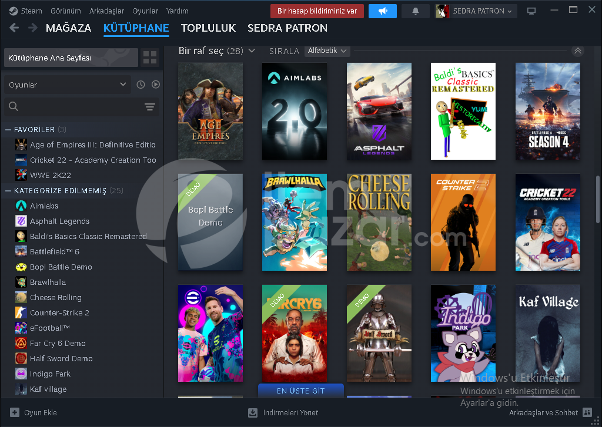
Task: Click the Oyun Ekle plus icon
Action: tap(15, 412)
